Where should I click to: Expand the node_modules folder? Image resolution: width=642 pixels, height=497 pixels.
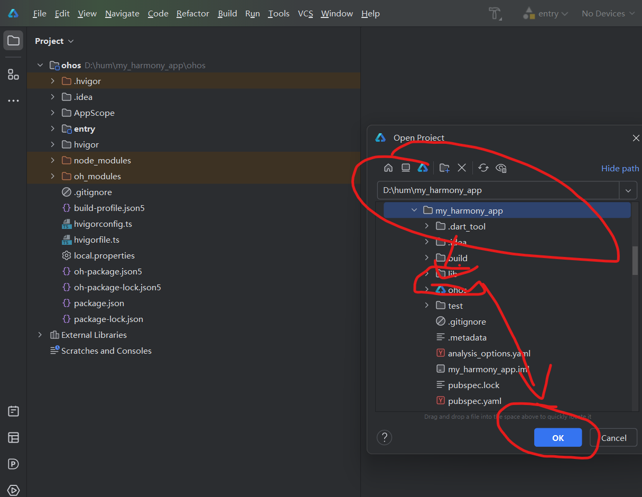point(52,160)
